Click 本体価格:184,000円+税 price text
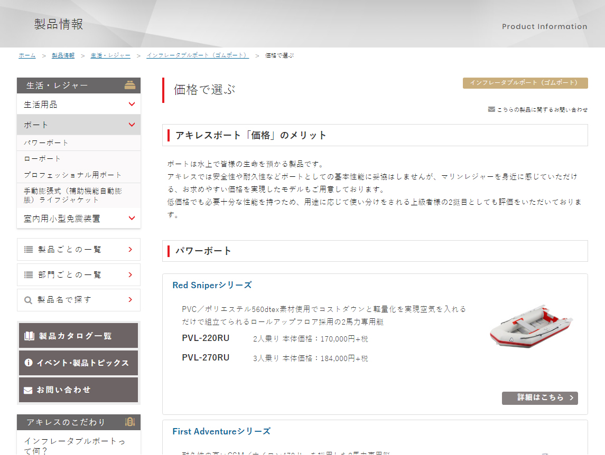Viewport: 605px width, 455px height. click(x=325, y=358)
